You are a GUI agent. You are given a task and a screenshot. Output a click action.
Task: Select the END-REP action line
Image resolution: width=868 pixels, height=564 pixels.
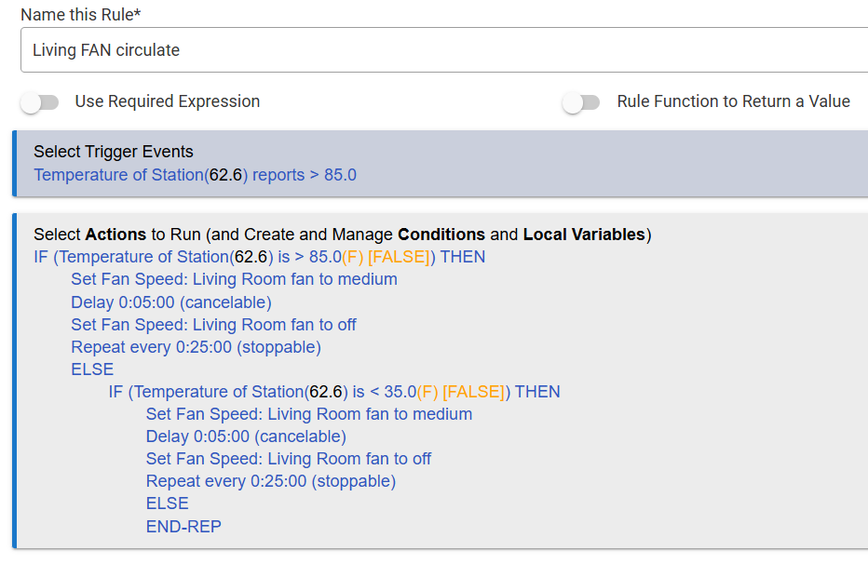[183, 527]
